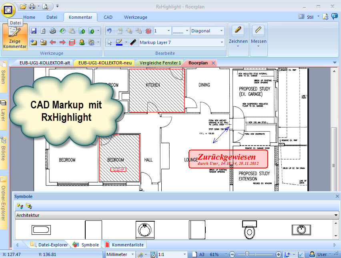The height and width of the screenshot is (258, 341).
Task: Open the CAD ribbon tab
Action: point(108,17)
